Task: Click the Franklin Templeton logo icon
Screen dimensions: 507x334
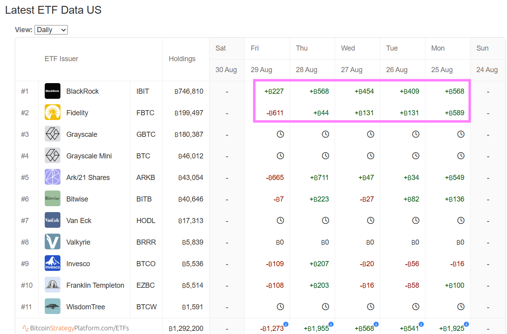Action: [x=53, y=285]
